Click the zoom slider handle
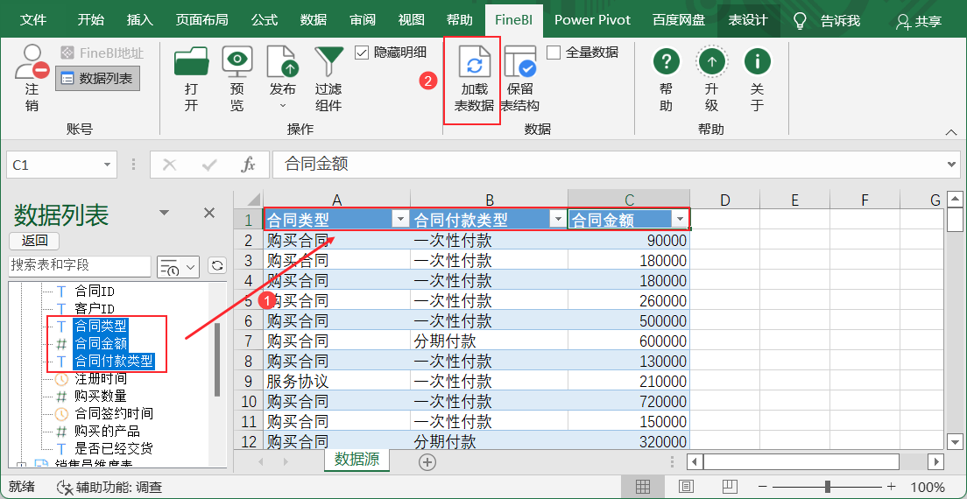This screenshot has height=499, width=967. [827, 487]
